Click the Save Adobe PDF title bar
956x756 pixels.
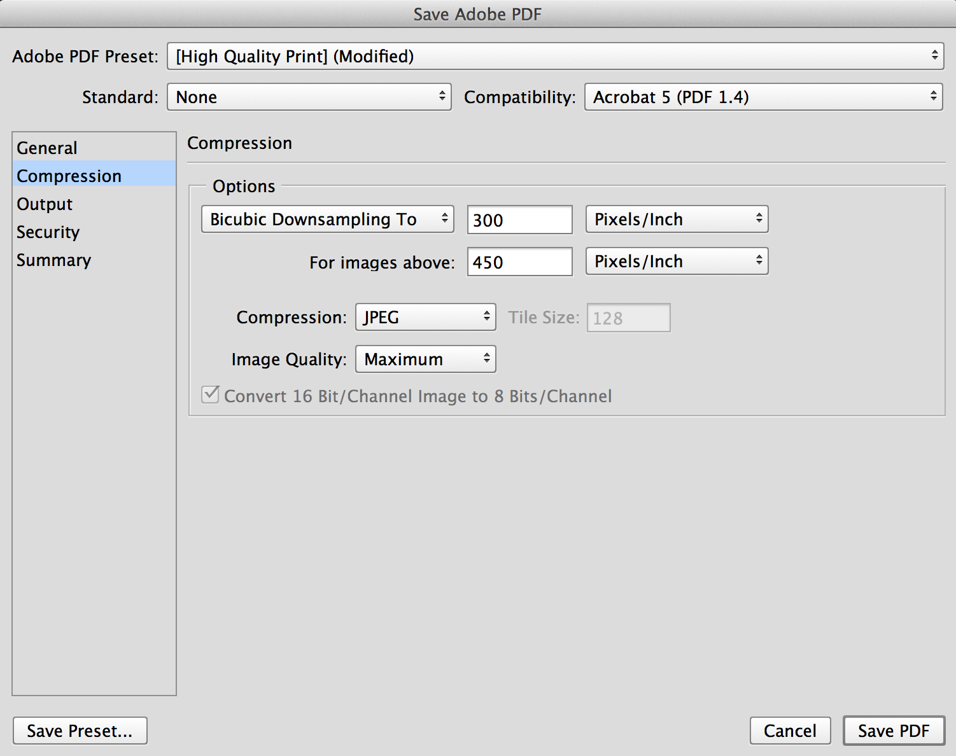(x=478, y=14)
